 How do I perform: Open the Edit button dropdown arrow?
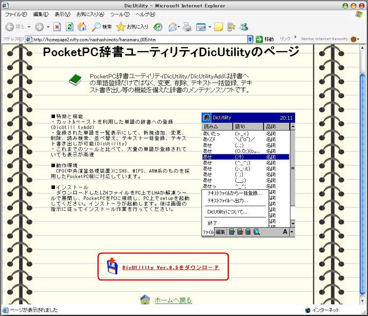(x=210, y=27)
